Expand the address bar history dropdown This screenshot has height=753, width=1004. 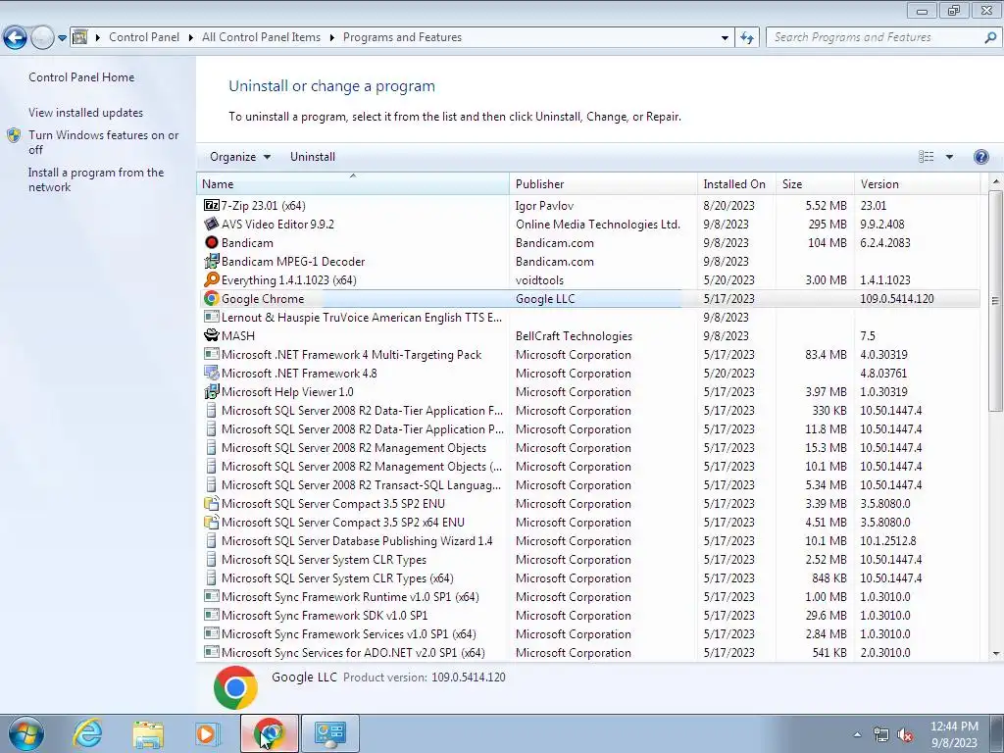click(x=725, y=37)
